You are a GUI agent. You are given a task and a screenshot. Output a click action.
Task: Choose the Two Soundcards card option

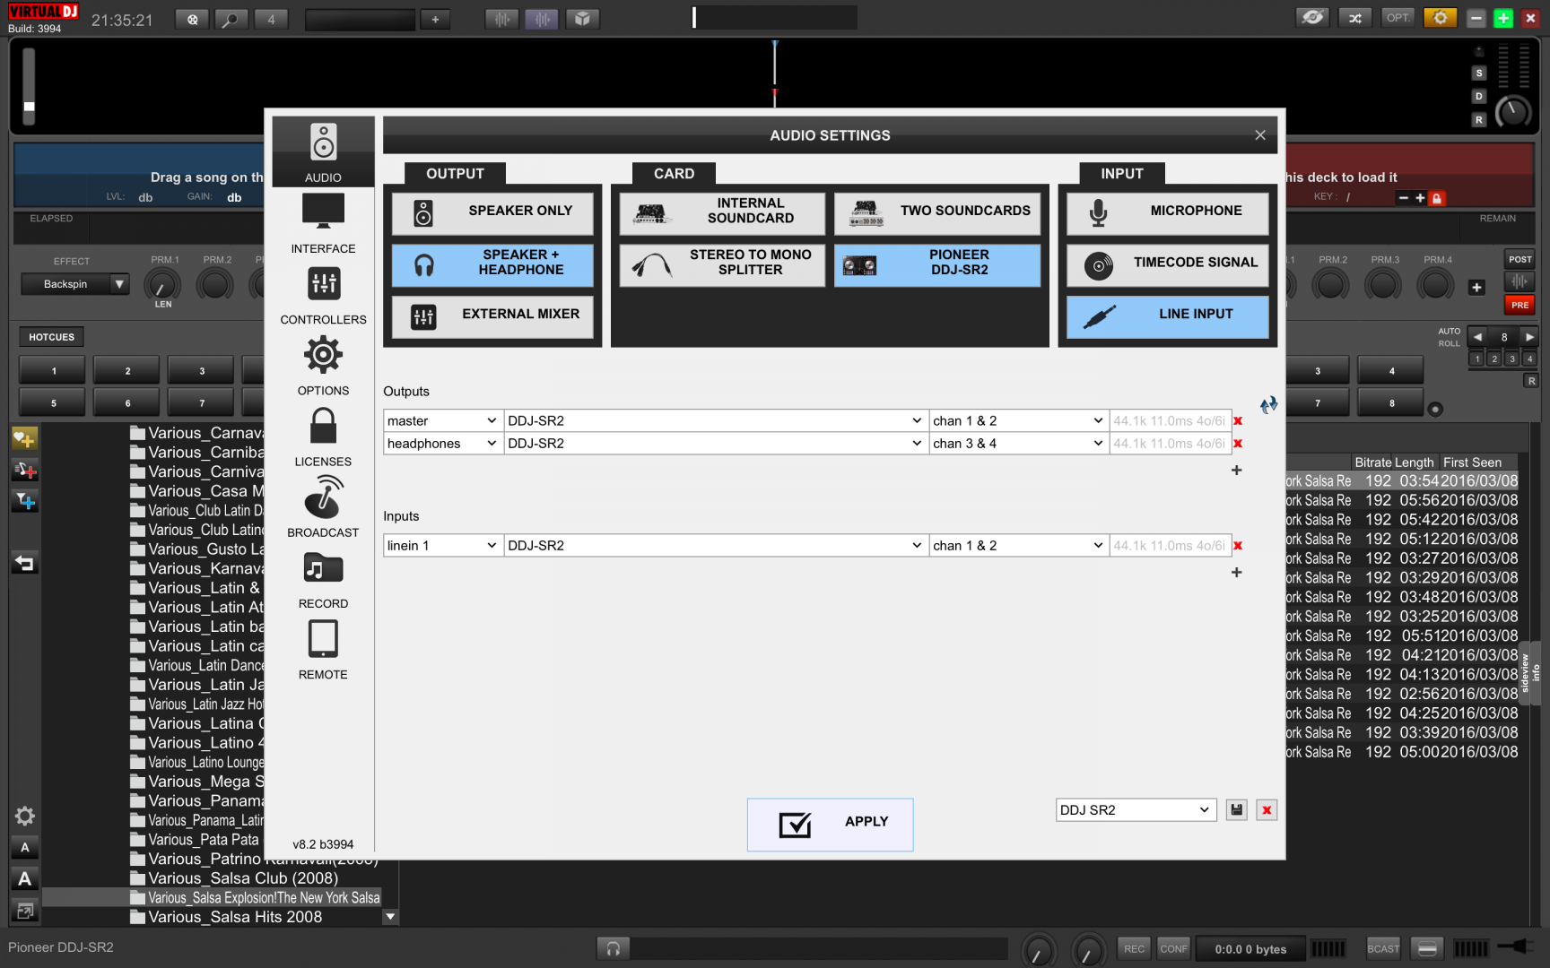click(x=937, y=212)
